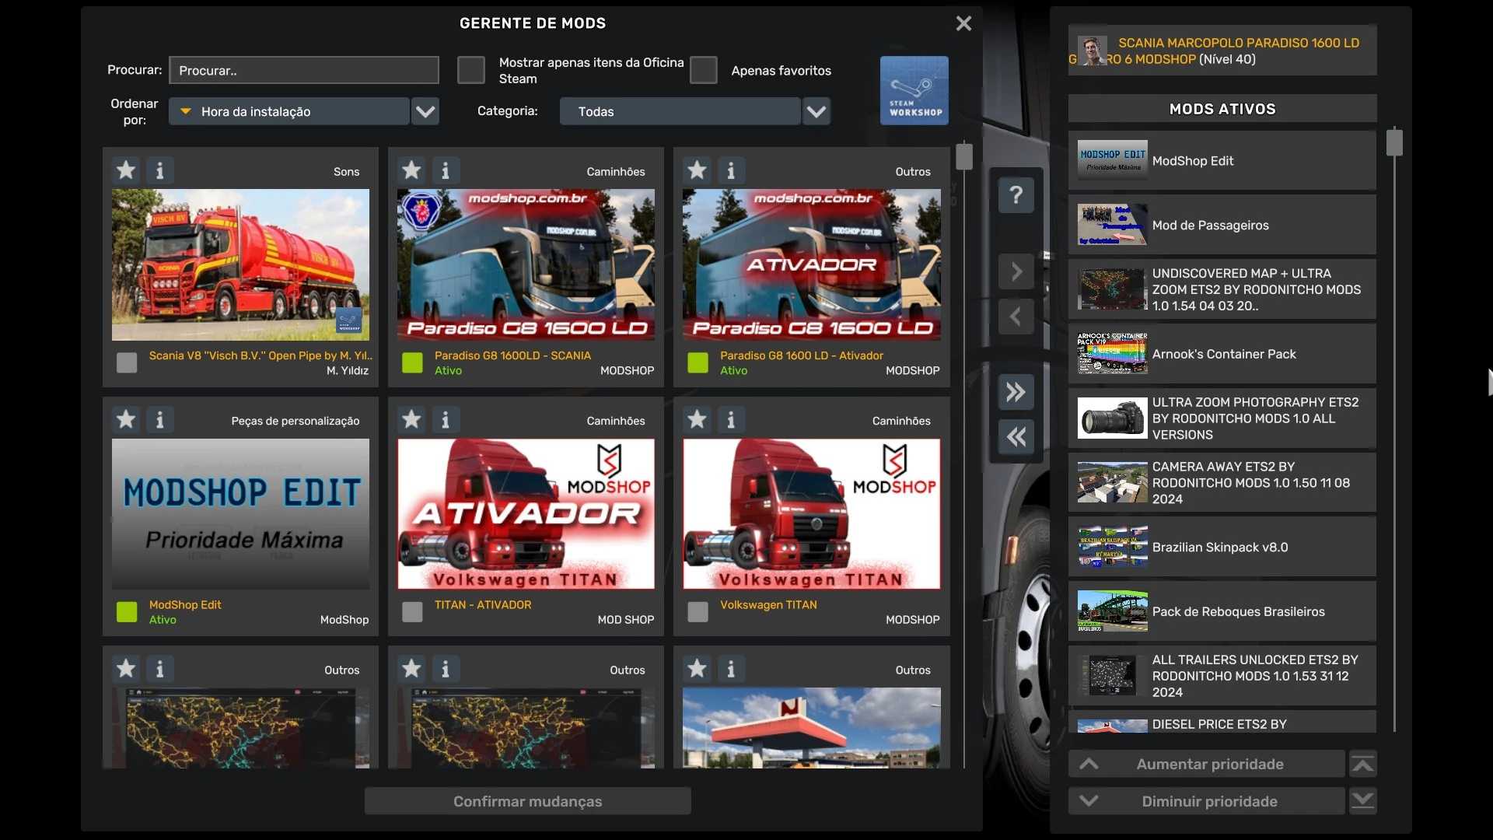
Task: Select Hora da instalação sort combo box
Action: (x=289, y=111)
